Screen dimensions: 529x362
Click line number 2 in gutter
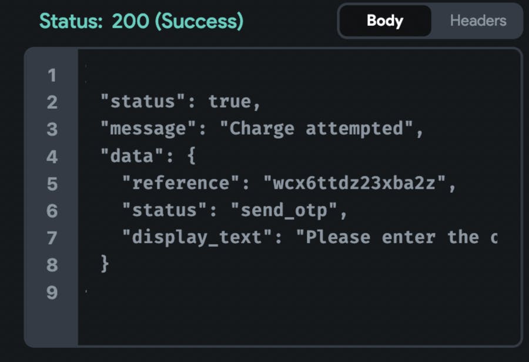click(x=52, y=102)
